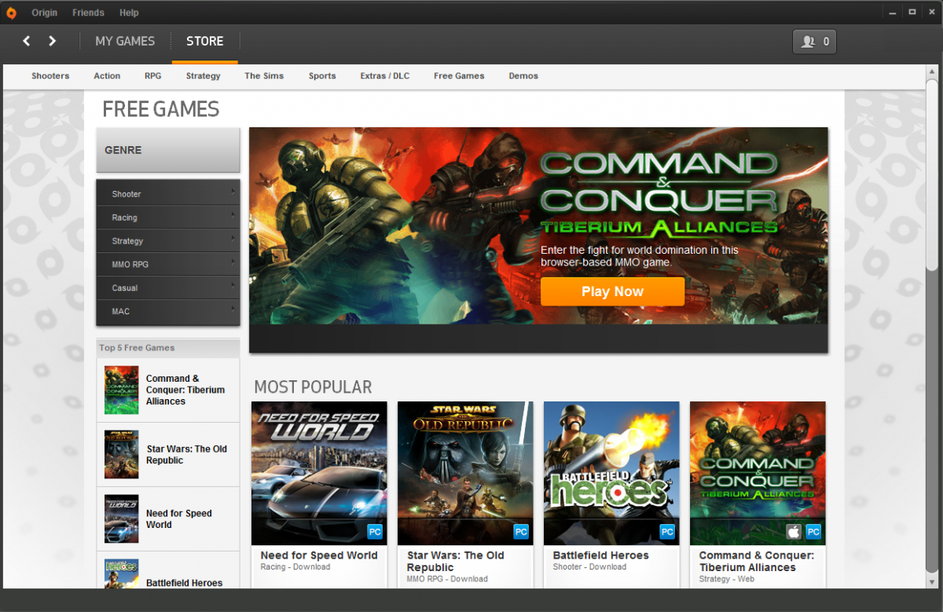Open Extras / DLC category

[385, 76]
